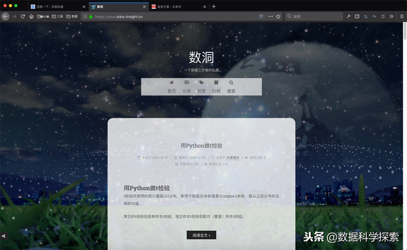Viewport: 407px width, 250px height.
Task: Close the 百度一下 tab
Action: (84, 7)
